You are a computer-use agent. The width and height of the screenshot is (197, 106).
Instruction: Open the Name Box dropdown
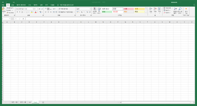10,19
